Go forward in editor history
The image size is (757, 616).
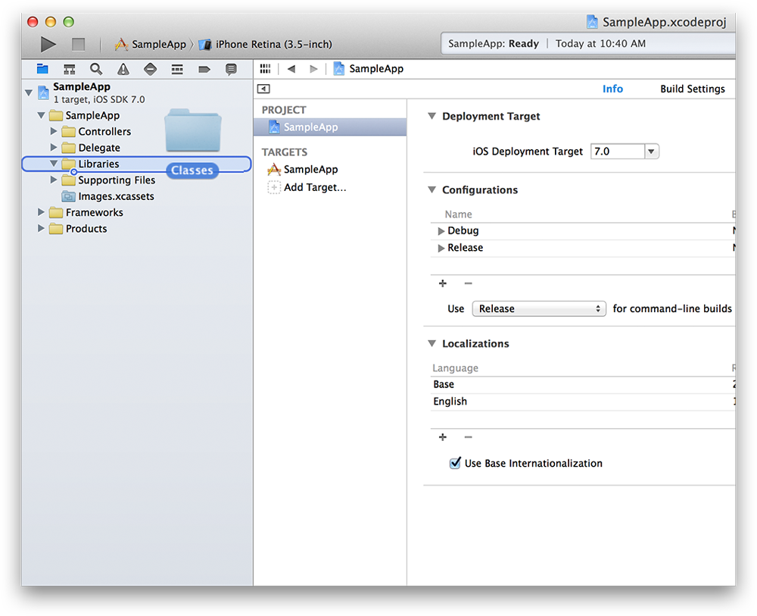click(x=314, y=69)
